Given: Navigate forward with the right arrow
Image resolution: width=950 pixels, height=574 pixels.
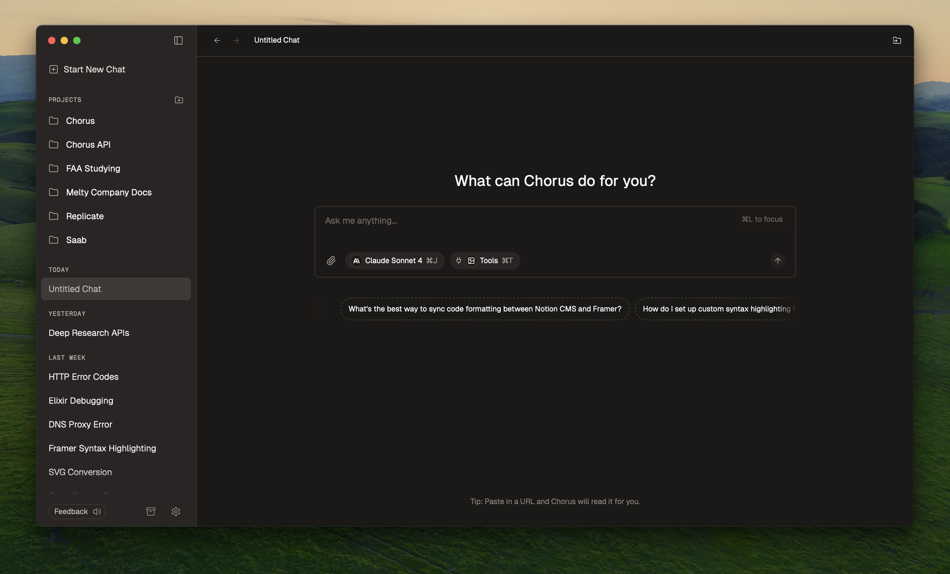Looking at the screenshot, I should 236,40.
